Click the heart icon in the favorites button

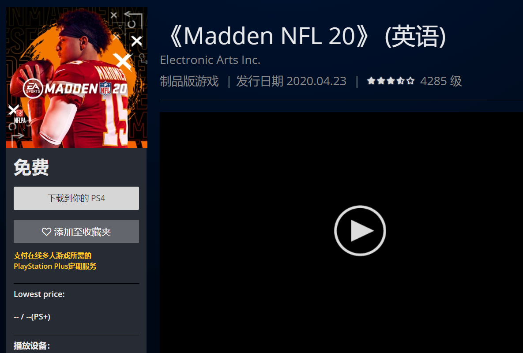tap(46, 232)
